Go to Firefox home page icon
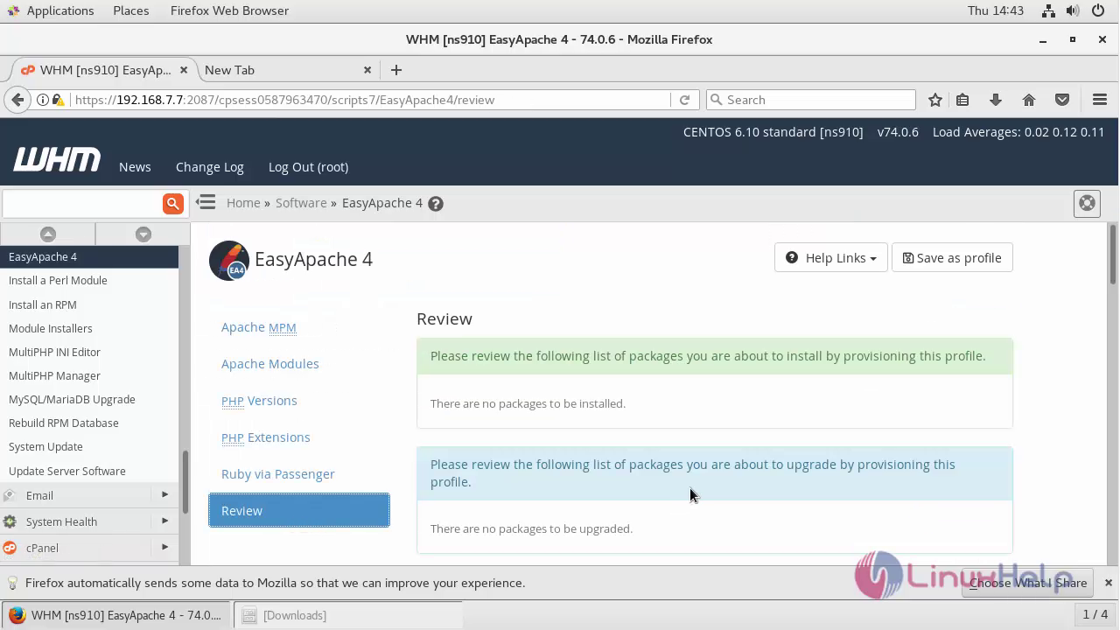Image resolution: width=1120 pixels, height=630 pixels. [x=1029, y=100]
